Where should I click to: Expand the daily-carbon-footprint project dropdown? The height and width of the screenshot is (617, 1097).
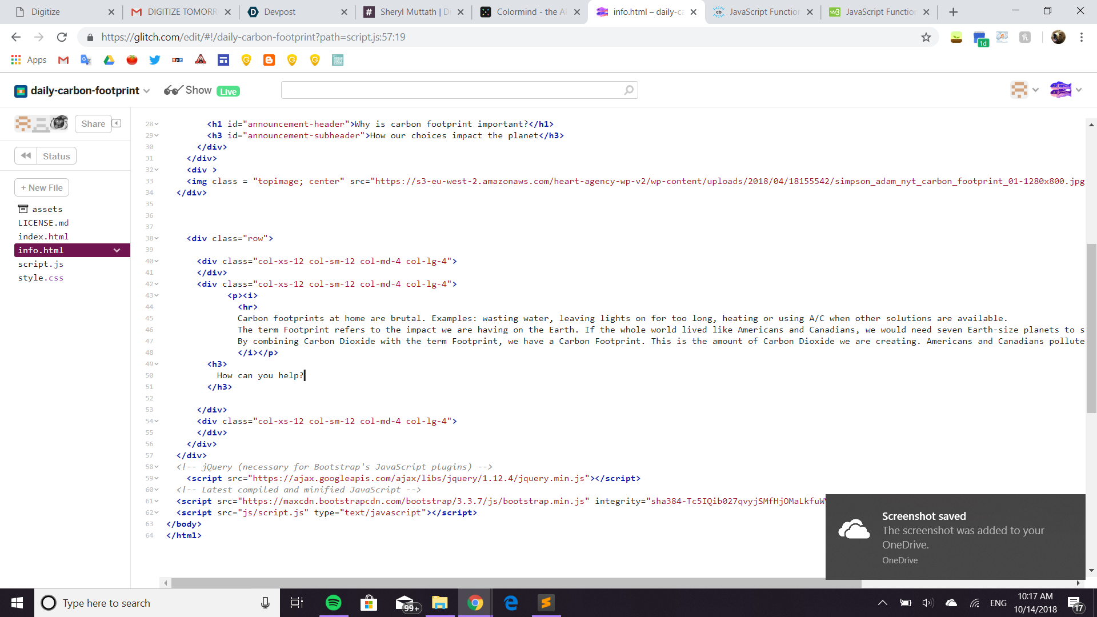(147, 91)
